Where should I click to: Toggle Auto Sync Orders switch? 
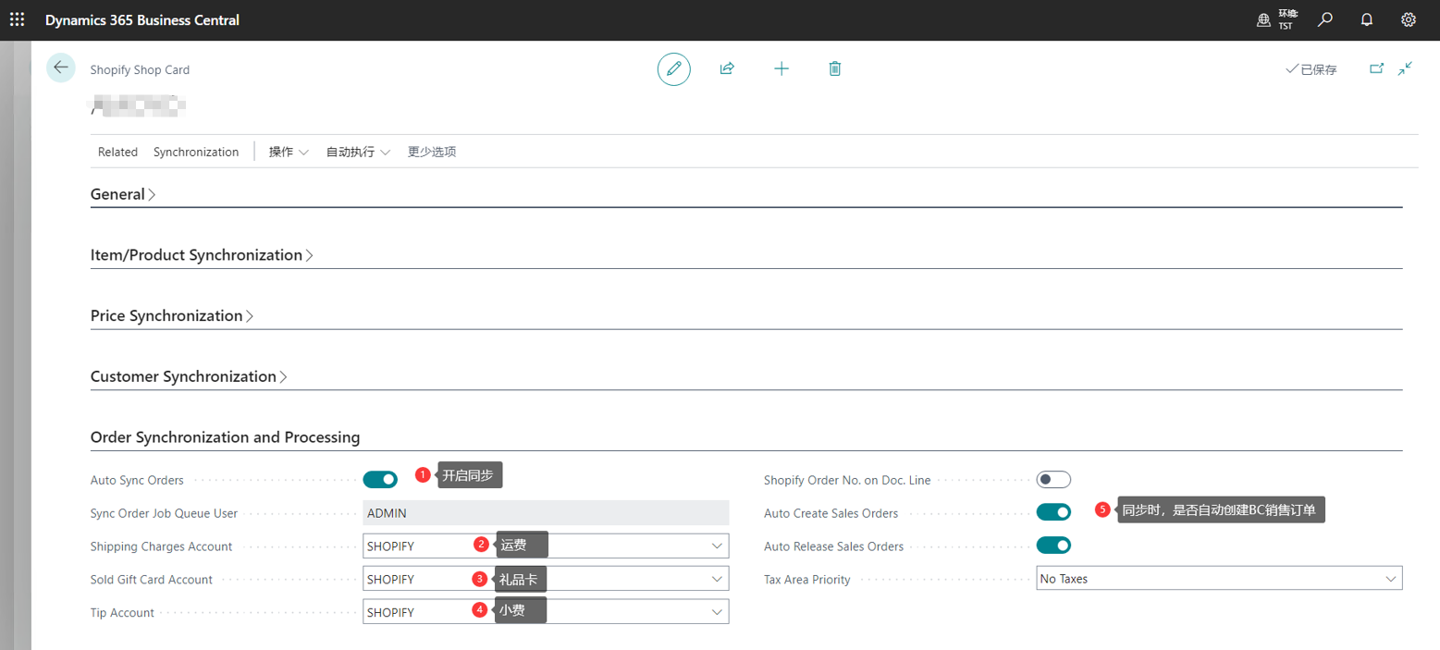pyautogui.click(x=380, y=479)
